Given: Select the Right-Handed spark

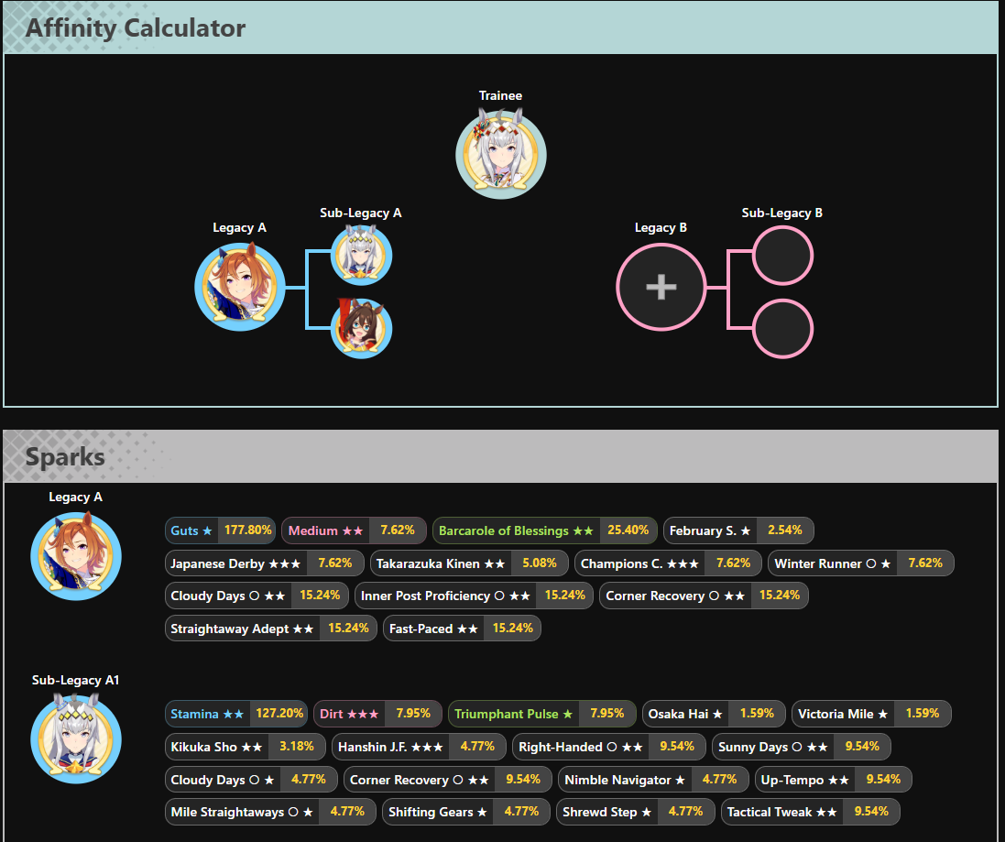Looking at the screenshot, I should 609,747.
